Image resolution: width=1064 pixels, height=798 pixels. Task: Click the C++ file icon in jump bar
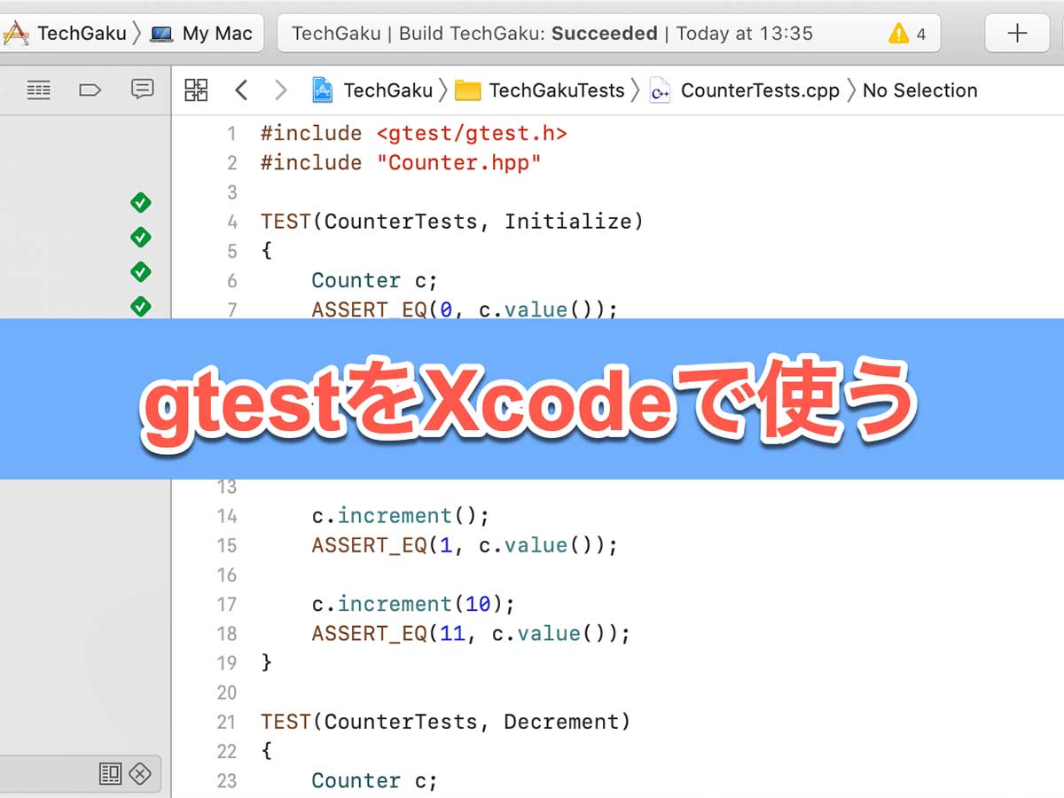click(x=660, y=90)
